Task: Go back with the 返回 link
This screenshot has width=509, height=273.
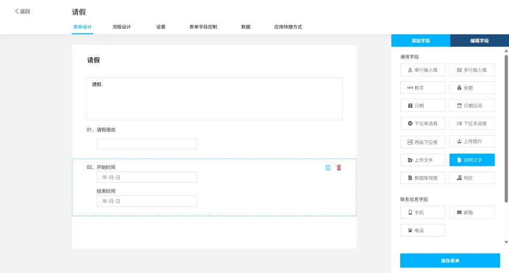Action: [22, 11]
